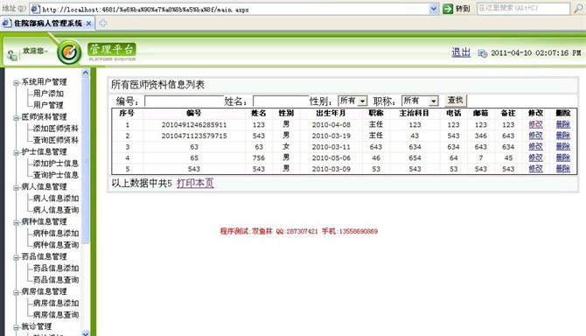Switch to the 住院部病人管理系统 tab
Viewport: 586px width, 336px height.
(48, 23)
